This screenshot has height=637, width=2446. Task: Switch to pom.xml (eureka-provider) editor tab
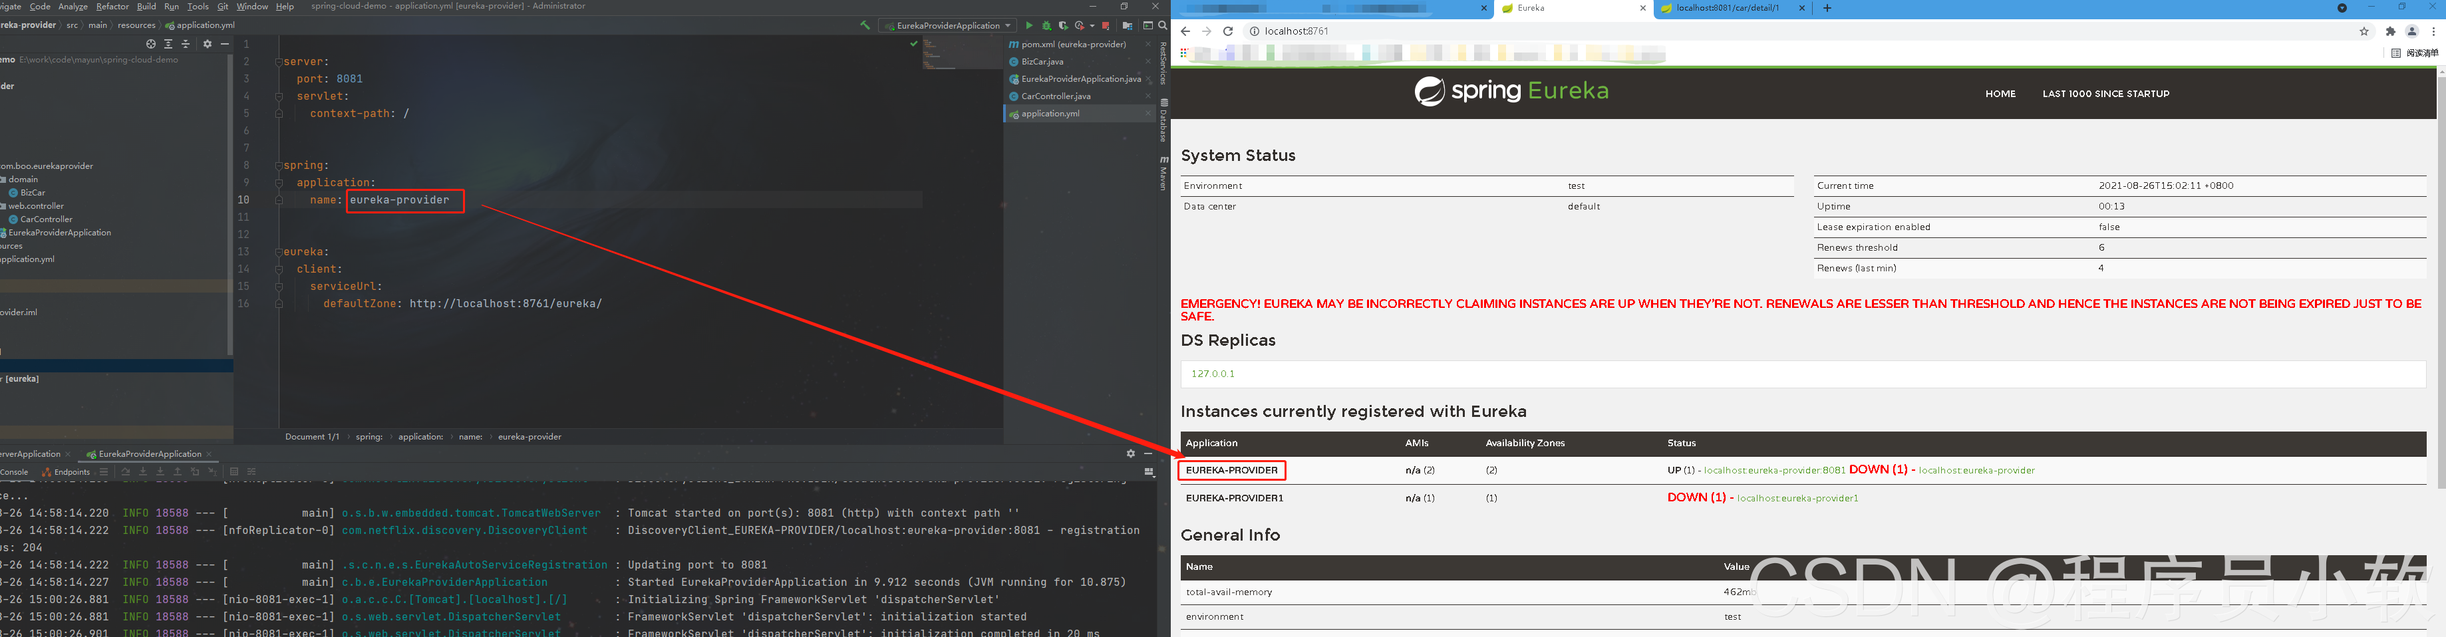pos(1080,44)
